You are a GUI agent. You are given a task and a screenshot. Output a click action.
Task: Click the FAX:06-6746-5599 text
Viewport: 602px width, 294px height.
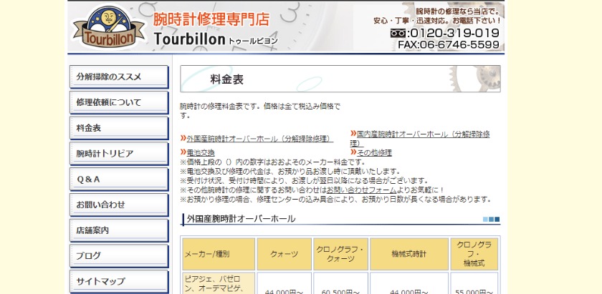click(449, 45)
